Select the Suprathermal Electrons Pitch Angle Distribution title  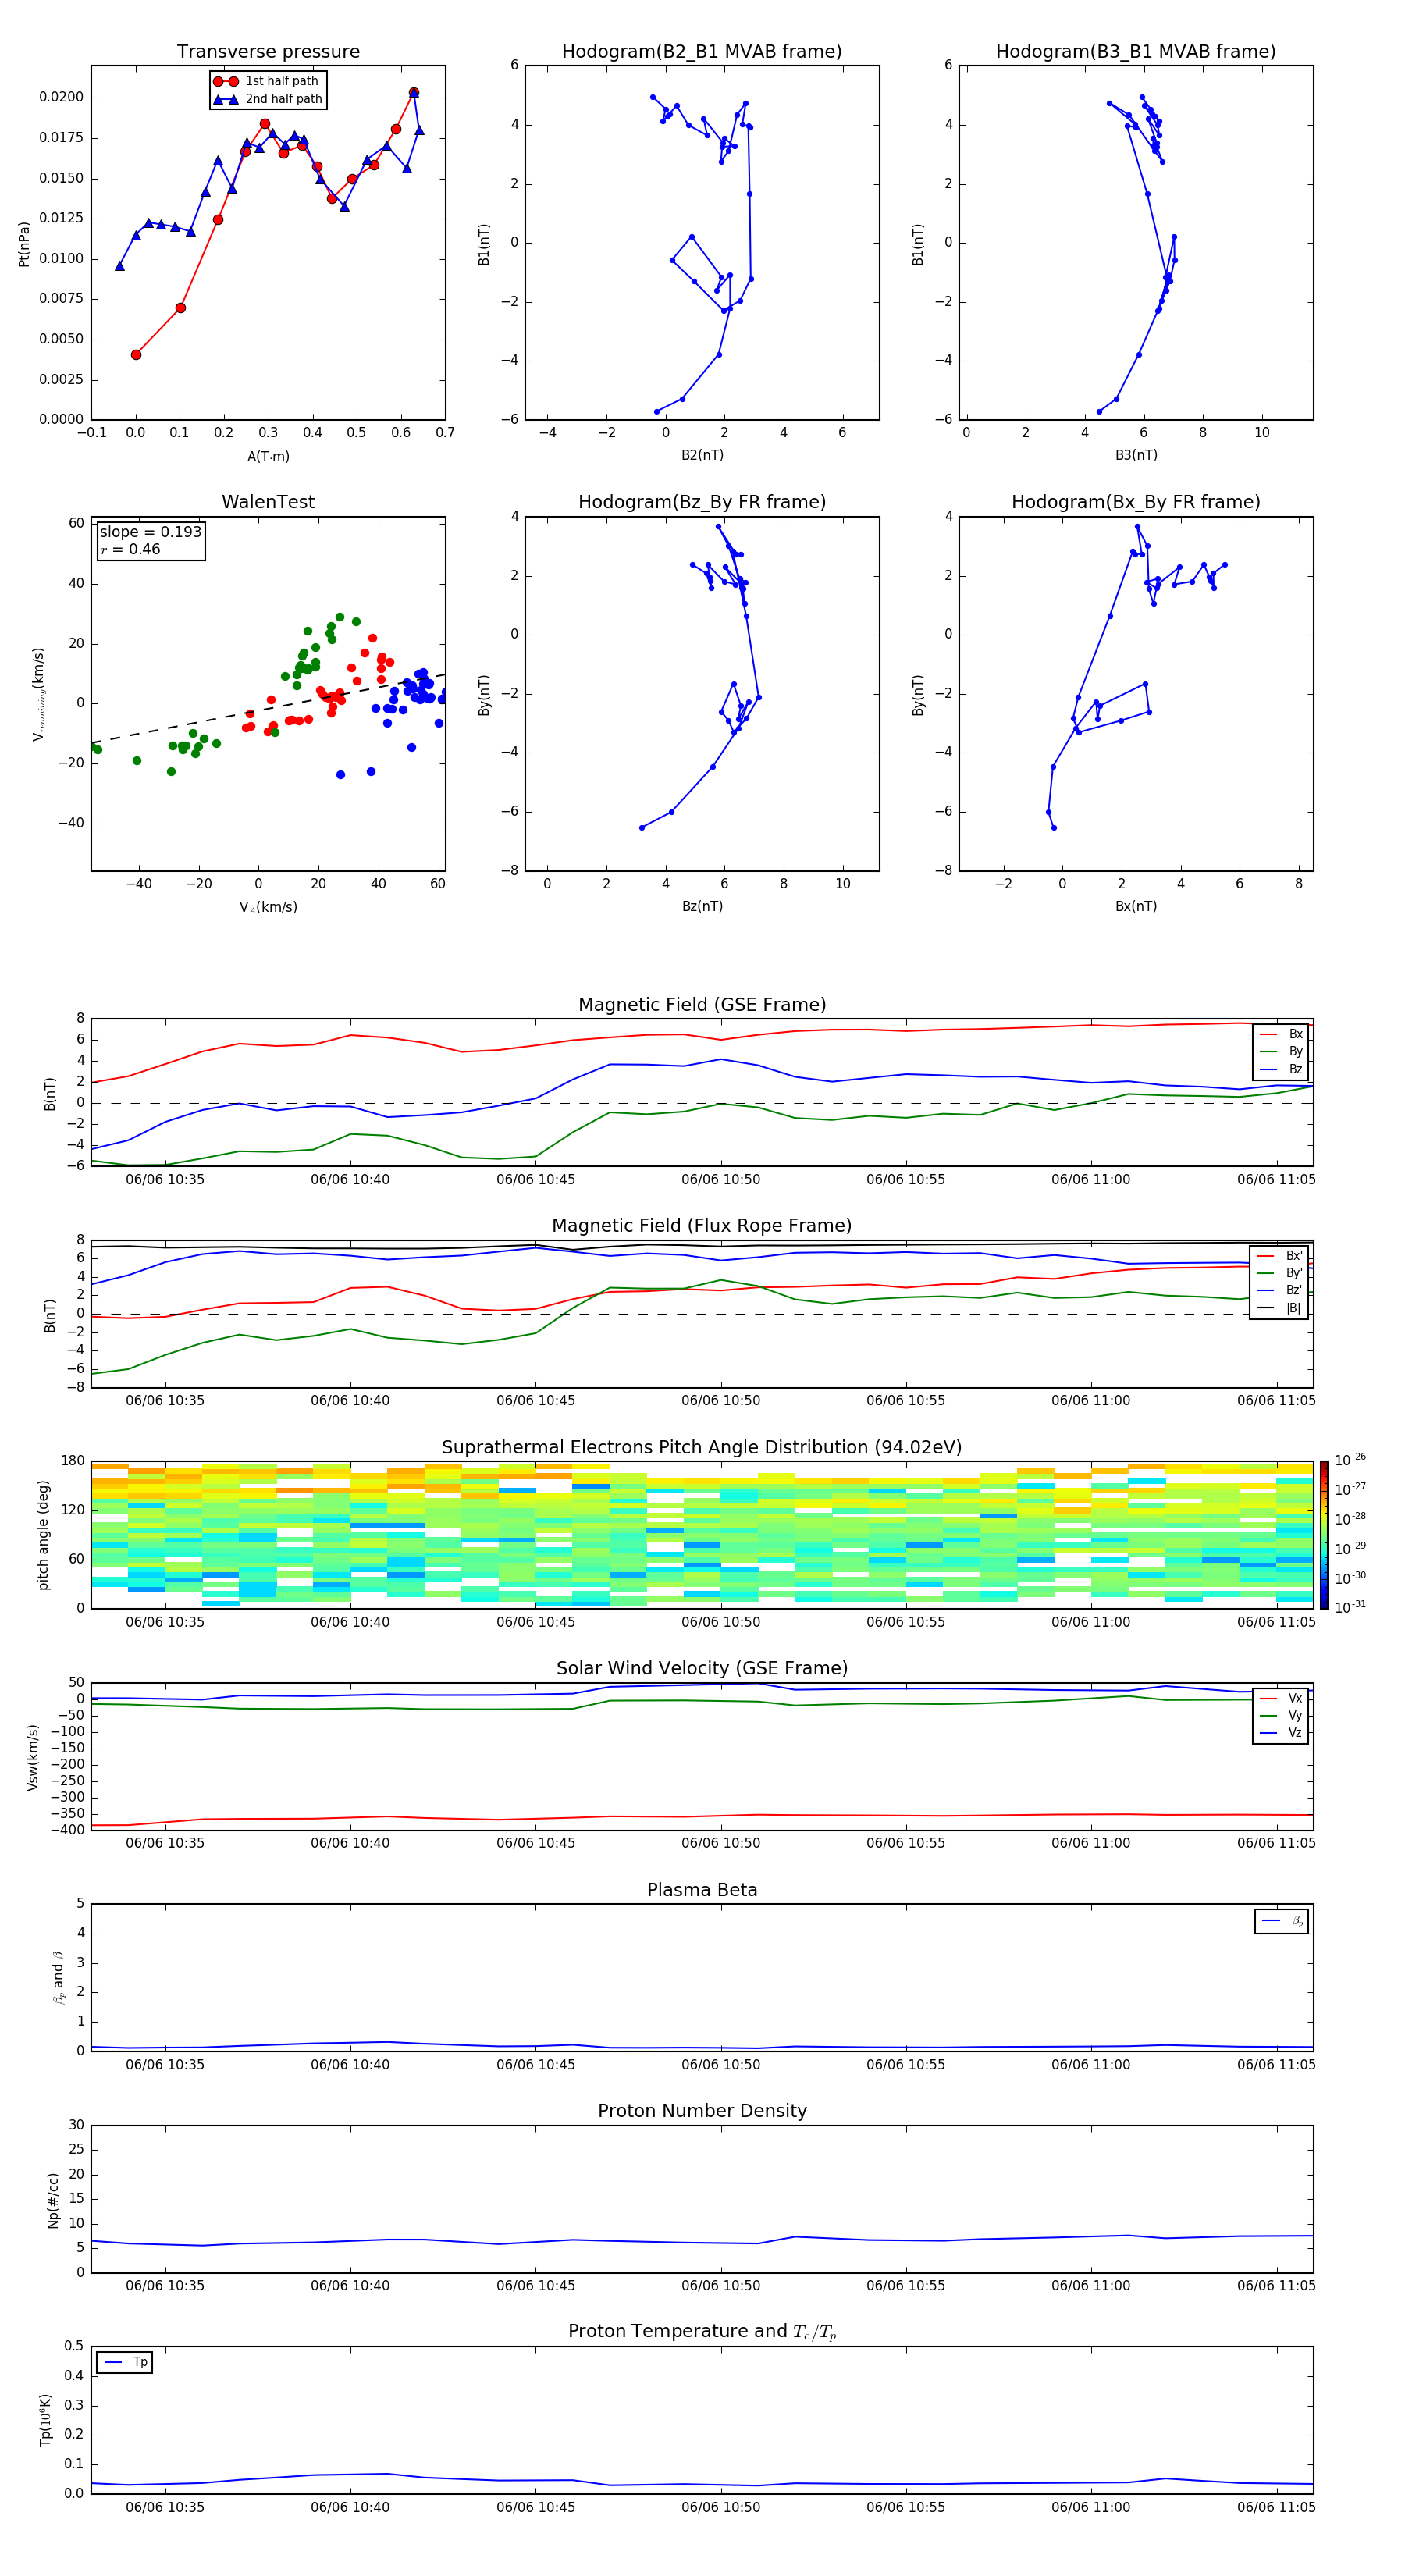pos(702,1448)
